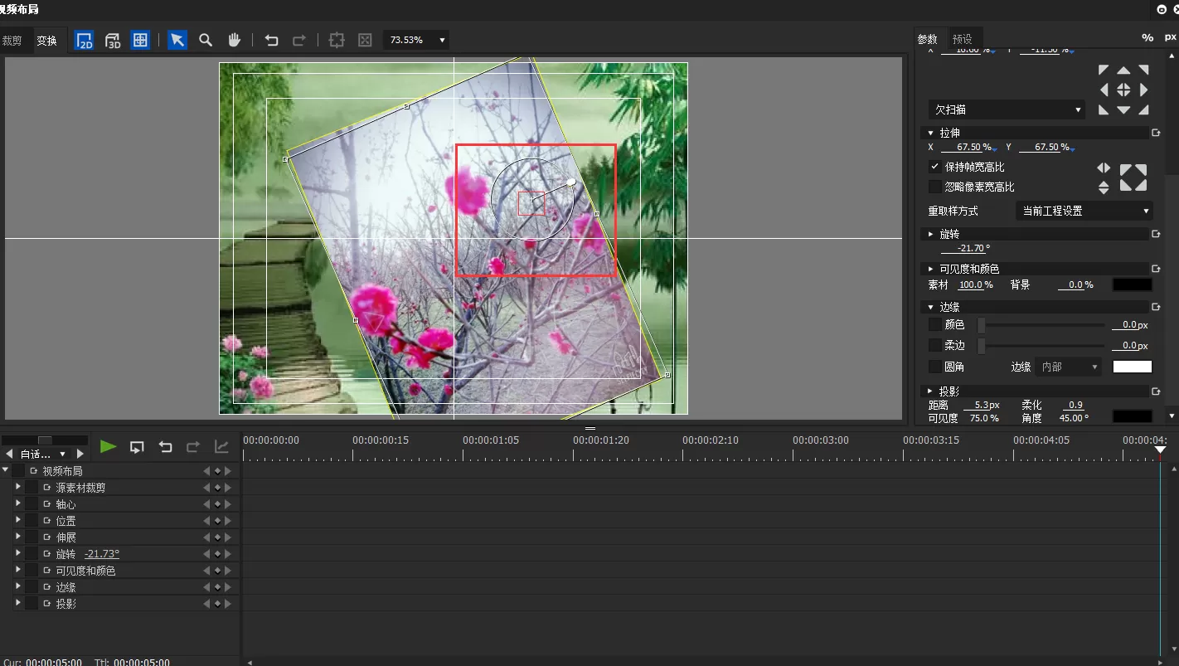The height and width of the screenshot is (666, 1179).
Task: Select the hand pan tool
Action: (235, 40)
